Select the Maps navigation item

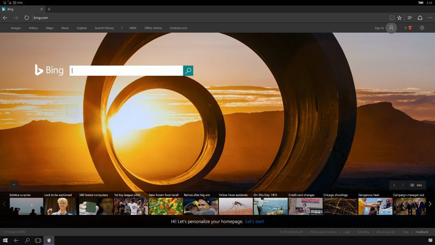click(49, 28)
